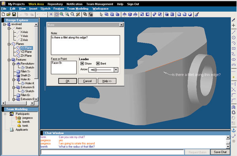
Task: Click the app logo icon at top-left
Action: 4,4
